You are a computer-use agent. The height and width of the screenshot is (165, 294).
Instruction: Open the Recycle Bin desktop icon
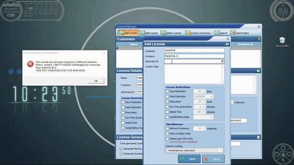pyautogui.click(x=282, y=42)
